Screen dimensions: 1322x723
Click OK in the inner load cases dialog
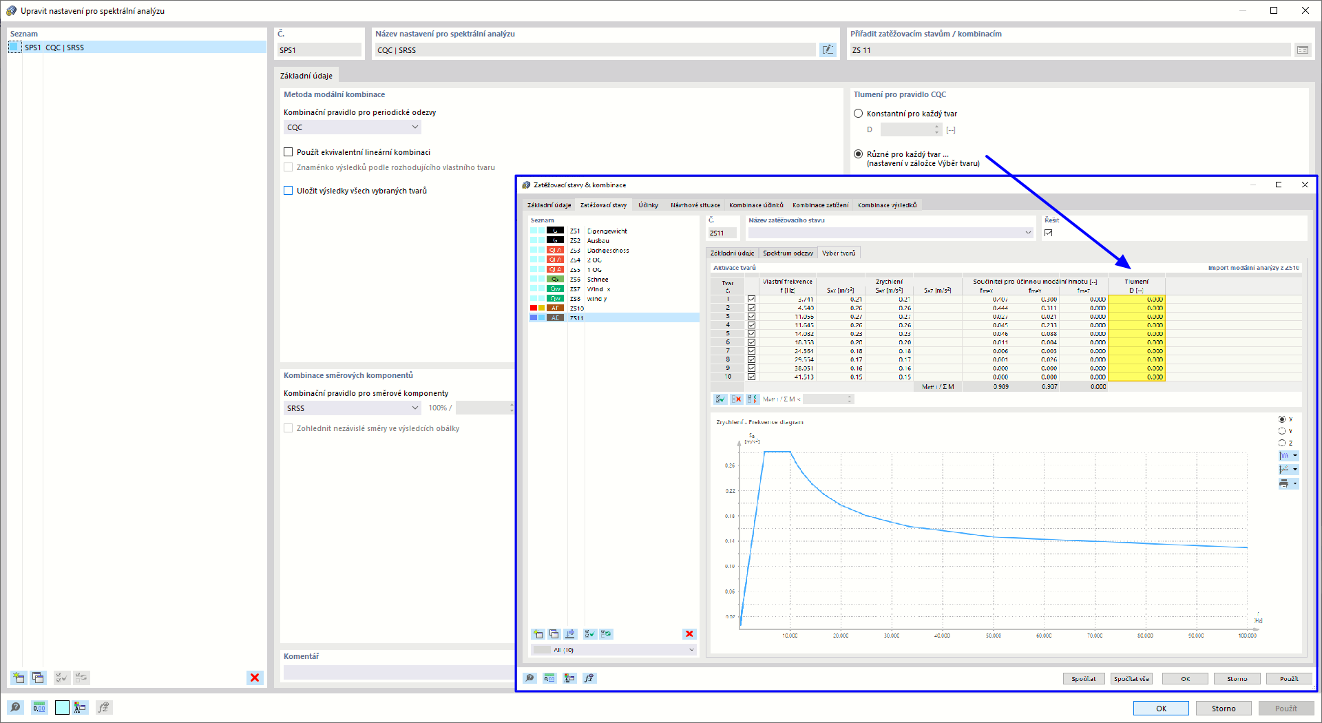click(1185, 679)
